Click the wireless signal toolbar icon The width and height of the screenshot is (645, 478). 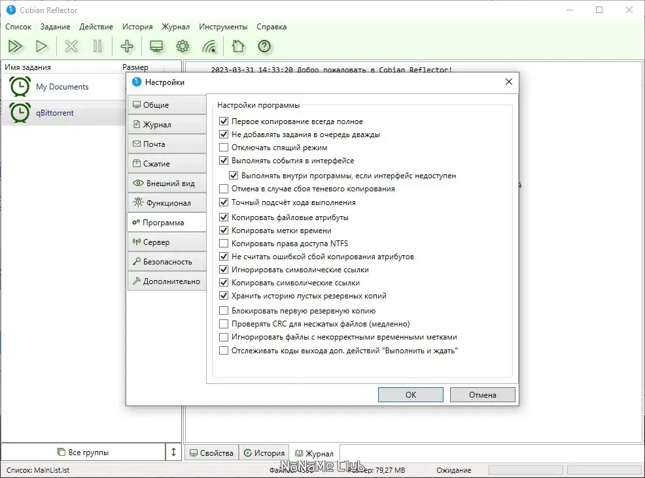pos(209,46)
